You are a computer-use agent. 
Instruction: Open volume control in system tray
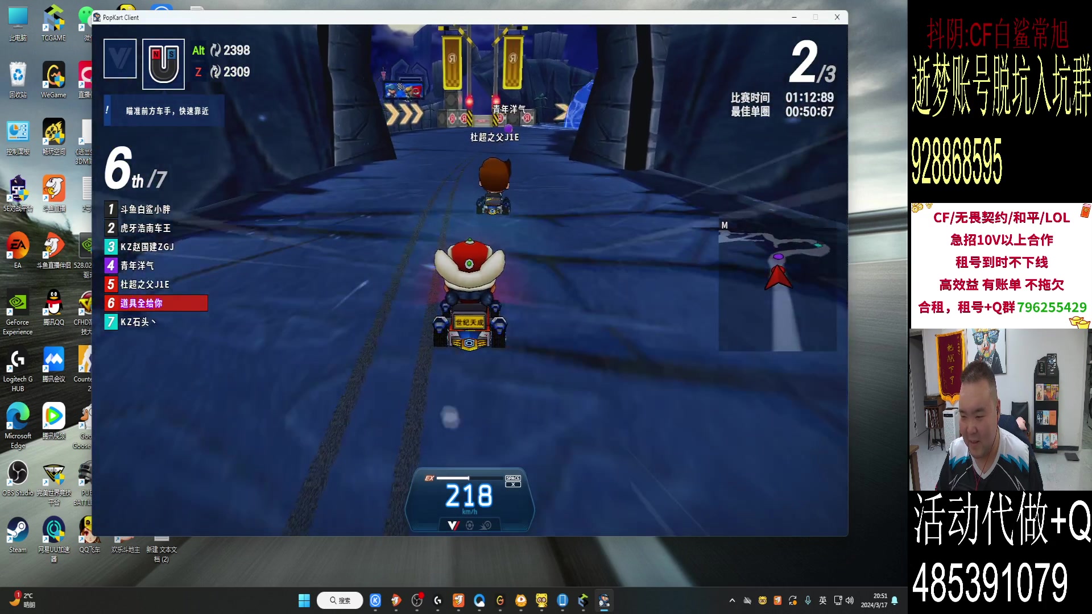point(850,600)
